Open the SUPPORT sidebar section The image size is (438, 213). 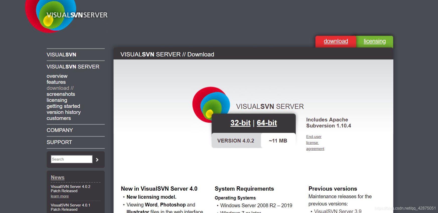tap(59, 142)
